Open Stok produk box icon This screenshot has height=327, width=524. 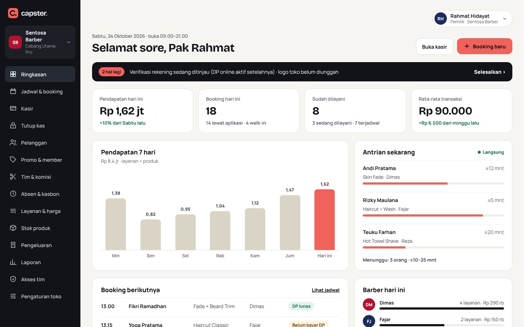(x=13, y=228)
